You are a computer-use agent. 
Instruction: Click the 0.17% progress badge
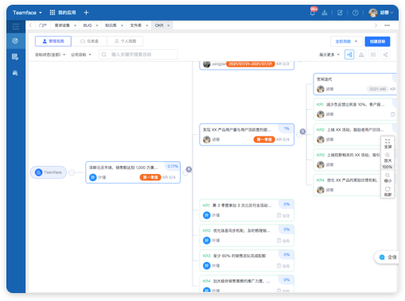pos(173,166)
